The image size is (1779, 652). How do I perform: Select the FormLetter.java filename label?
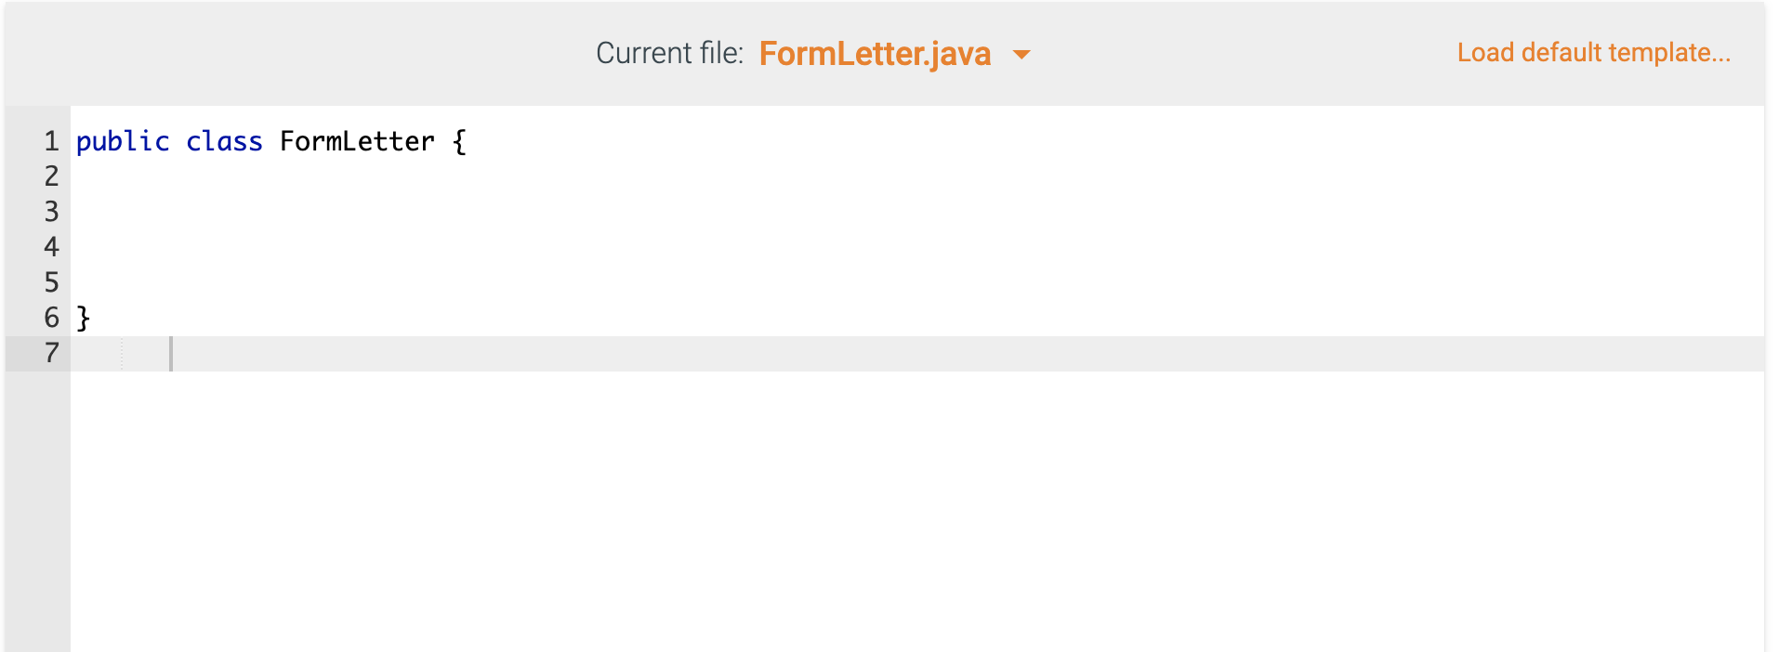(x=874, y=55)
